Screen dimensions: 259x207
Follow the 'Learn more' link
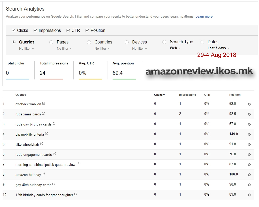204,17
